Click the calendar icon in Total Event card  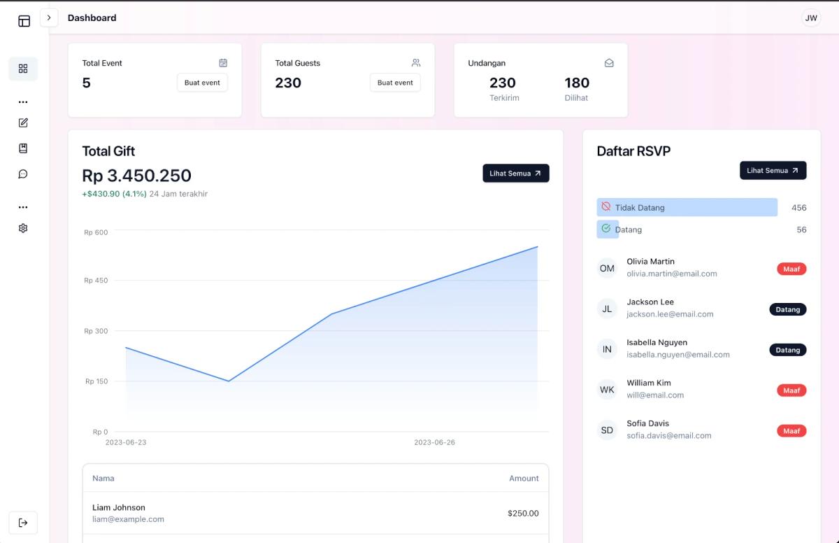(223, 63)
